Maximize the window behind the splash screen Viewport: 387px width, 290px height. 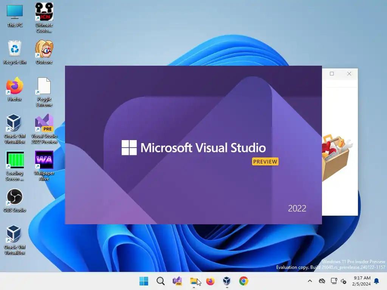point(332,74)
